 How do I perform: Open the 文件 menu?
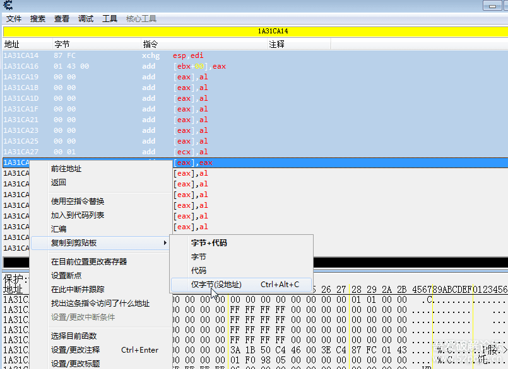point(14,19)
